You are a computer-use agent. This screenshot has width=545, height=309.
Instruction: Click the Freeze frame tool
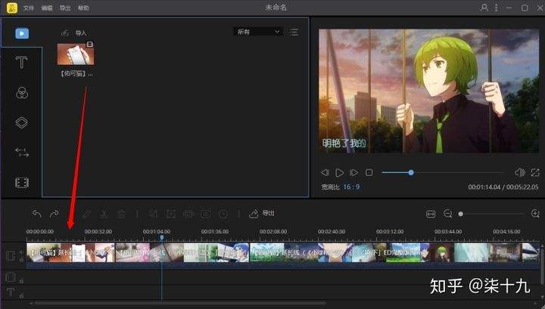tap(206, 214)
